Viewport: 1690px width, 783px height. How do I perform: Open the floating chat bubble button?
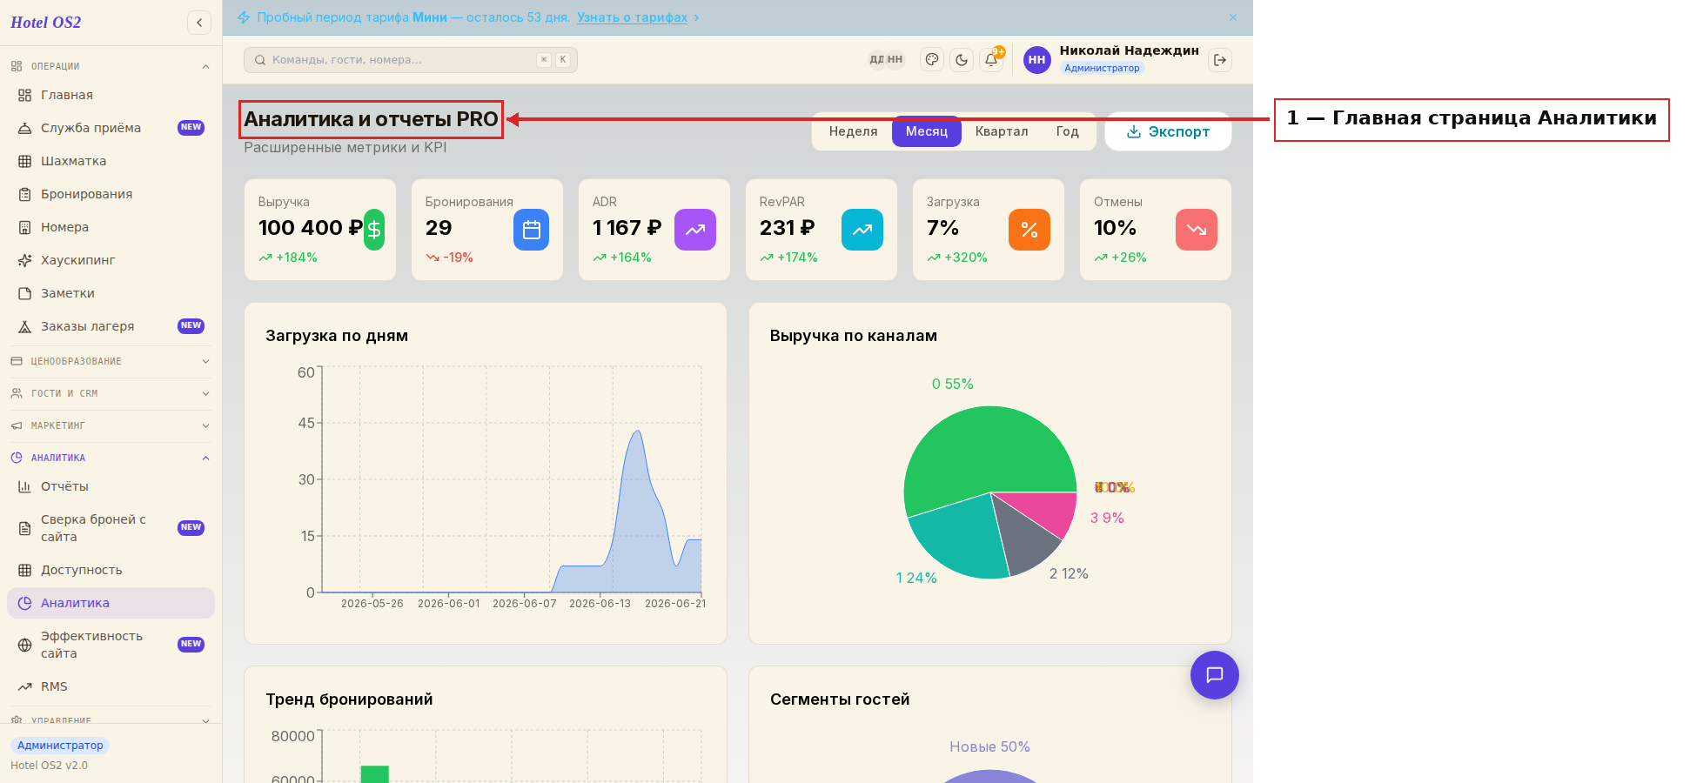click(1215, 675)
